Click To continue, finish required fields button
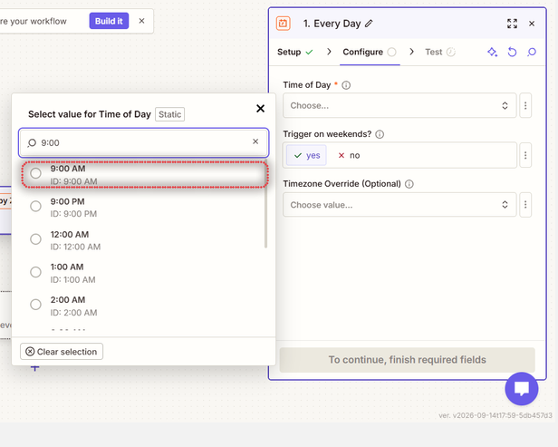Screen dimensions: 558x447 (x=407, y=360)
